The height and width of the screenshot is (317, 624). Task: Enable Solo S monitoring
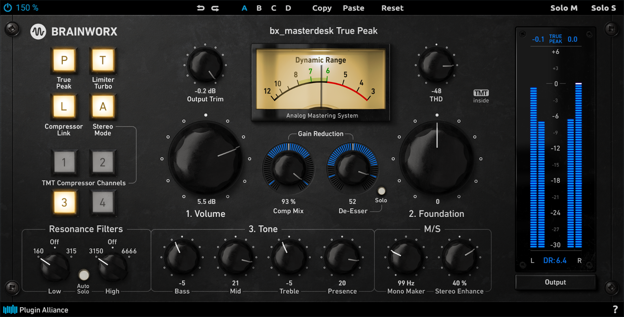[x=603, y=8]
